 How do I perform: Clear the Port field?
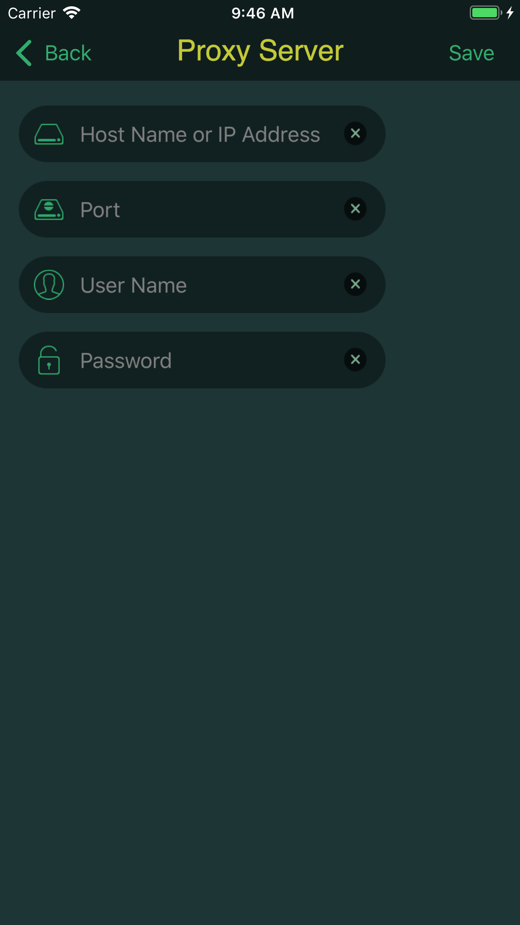[355, 209]
